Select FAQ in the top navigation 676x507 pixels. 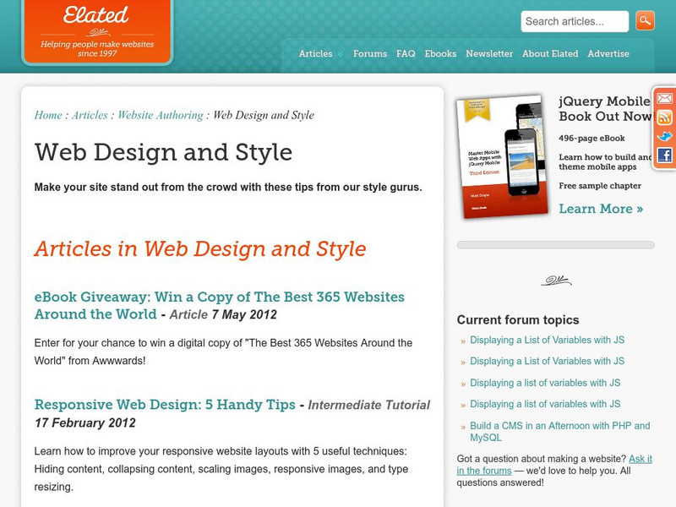[406, 53]
